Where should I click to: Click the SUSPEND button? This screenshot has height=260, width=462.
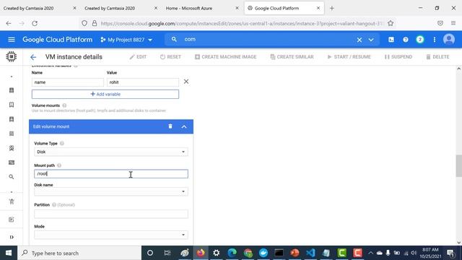coord(398,57)
